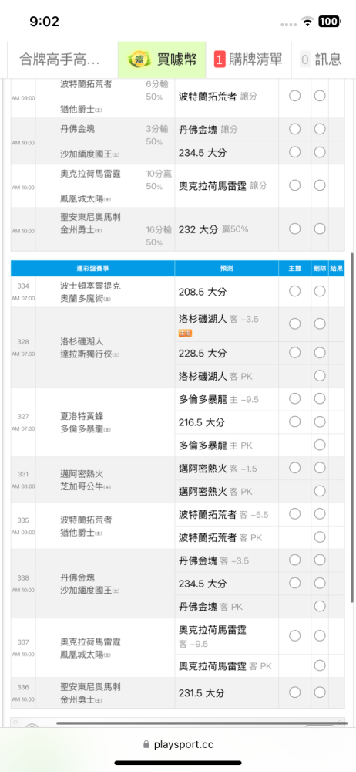
Task: Select 主推 for 洛杉磯湖人 客 -3.5
Action: pyautogui.click(x=294, y=323)
